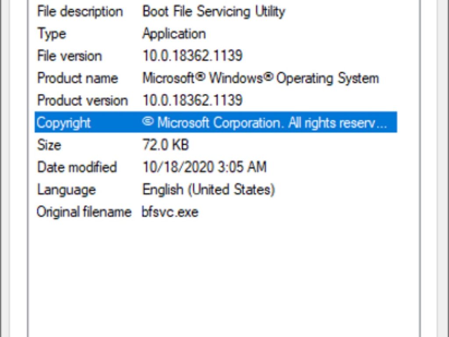
Task: Click the English (United States) value
Action: 209,190
